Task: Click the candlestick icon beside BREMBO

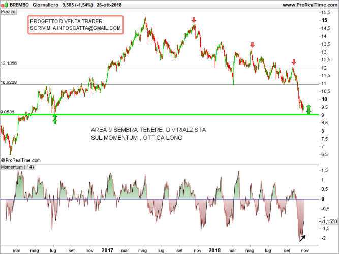Action: coord(5,5)
